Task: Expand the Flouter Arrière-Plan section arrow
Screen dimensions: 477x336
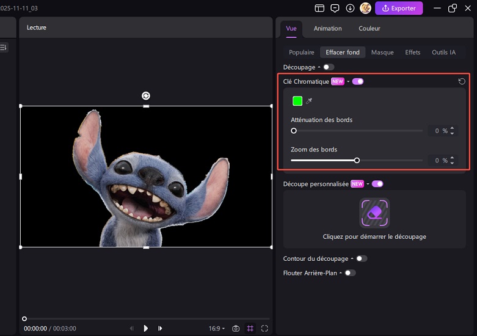Action: tap(340, 273)
